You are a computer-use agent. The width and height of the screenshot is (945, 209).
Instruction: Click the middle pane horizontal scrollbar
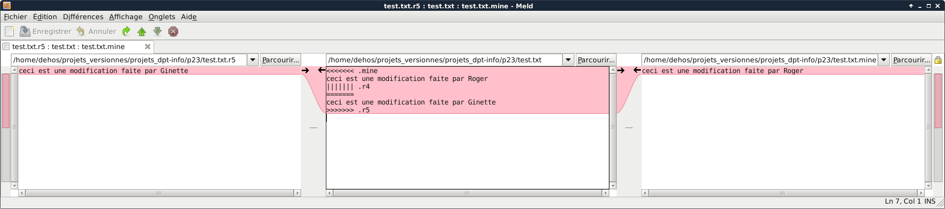coord(468,193)
